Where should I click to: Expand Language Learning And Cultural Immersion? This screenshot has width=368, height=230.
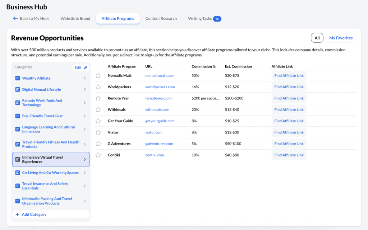pos(84,129)
